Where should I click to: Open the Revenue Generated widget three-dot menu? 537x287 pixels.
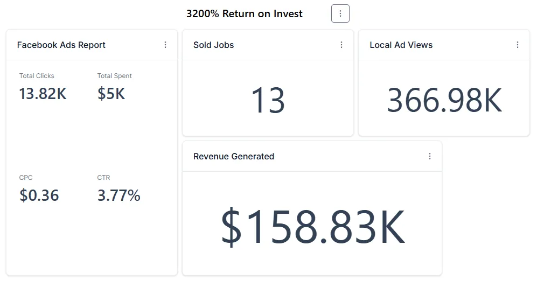(430, 156)
